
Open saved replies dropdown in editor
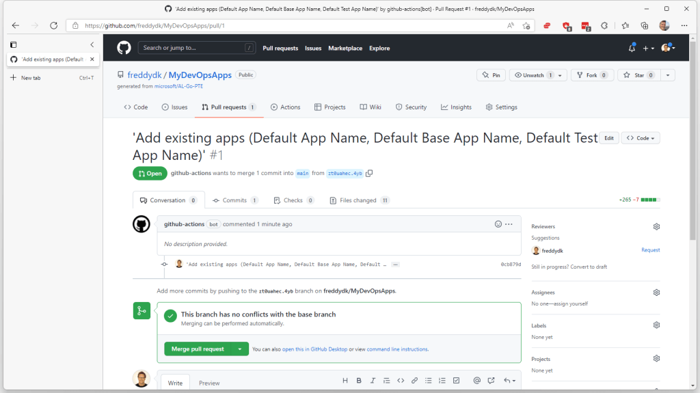(510, 381)
